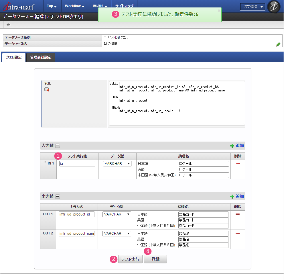Click the IN 1 test value field containing ja

click(x=77, y=164)
